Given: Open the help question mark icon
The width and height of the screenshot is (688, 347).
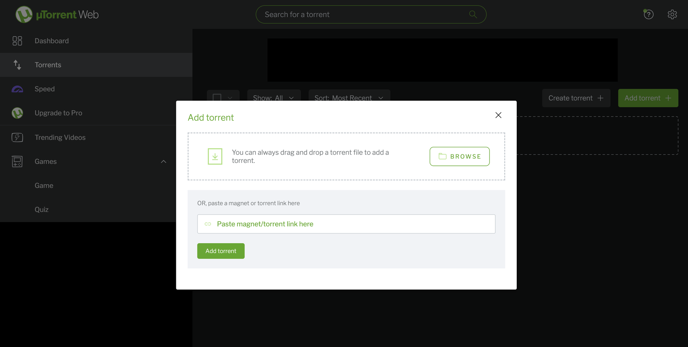Looking at the screenshot, I should pos(649,14).
